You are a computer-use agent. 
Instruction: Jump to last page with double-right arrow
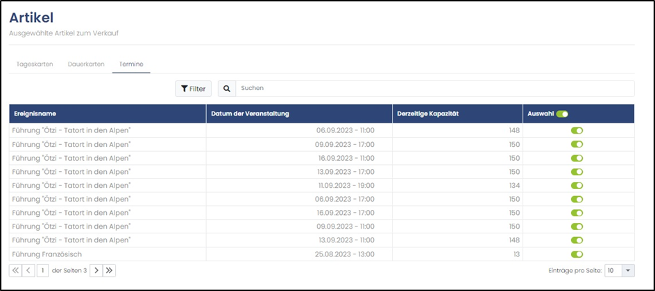[109, 271]
